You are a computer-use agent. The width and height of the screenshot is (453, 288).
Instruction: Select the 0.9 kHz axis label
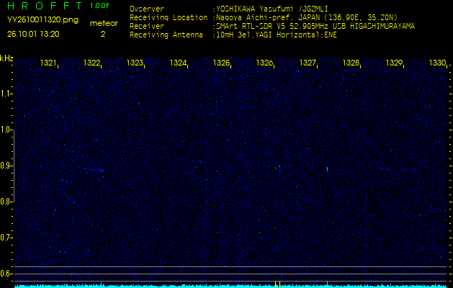pyautogui.click(x=6, y=166)
